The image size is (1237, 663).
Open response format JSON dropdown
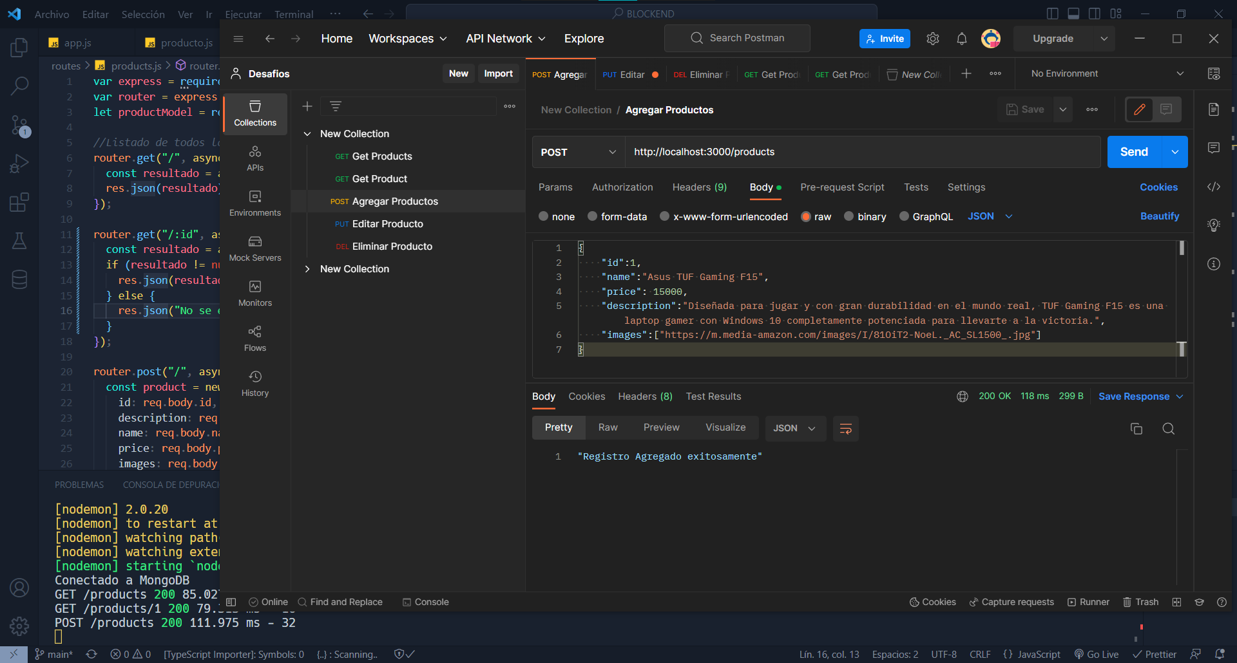point(794,429)
